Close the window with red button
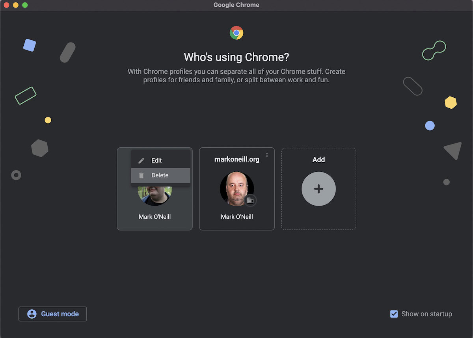 6,5
